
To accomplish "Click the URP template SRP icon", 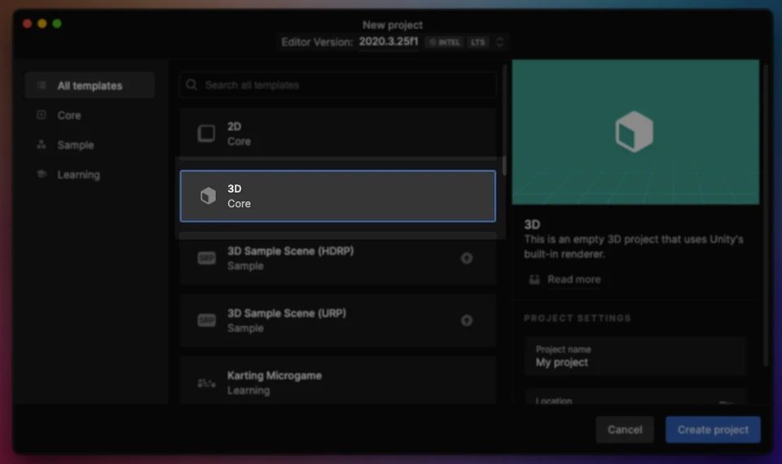I will [x=206, y=321].
